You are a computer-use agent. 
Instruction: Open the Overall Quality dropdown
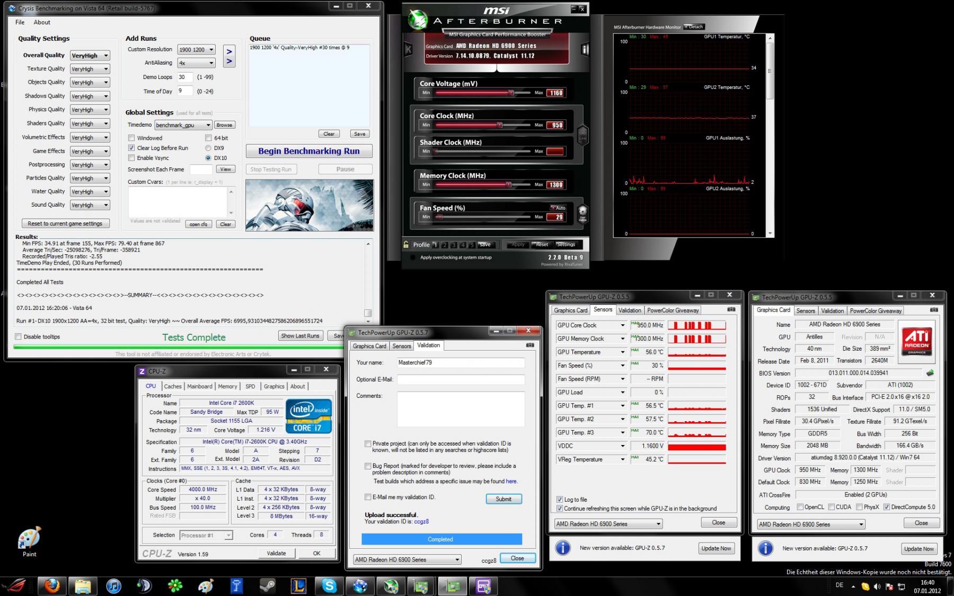(90, 56)
